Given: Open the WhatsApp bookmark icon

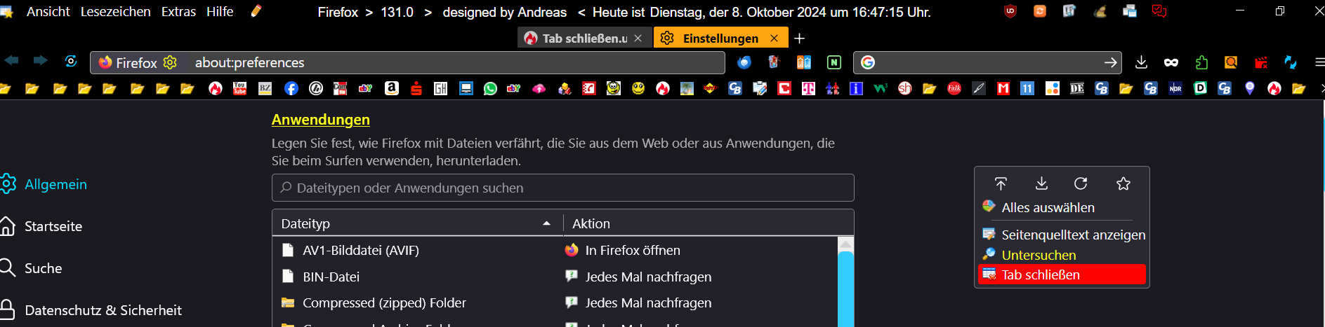Looking at the screenshot, I should [490, 88].
